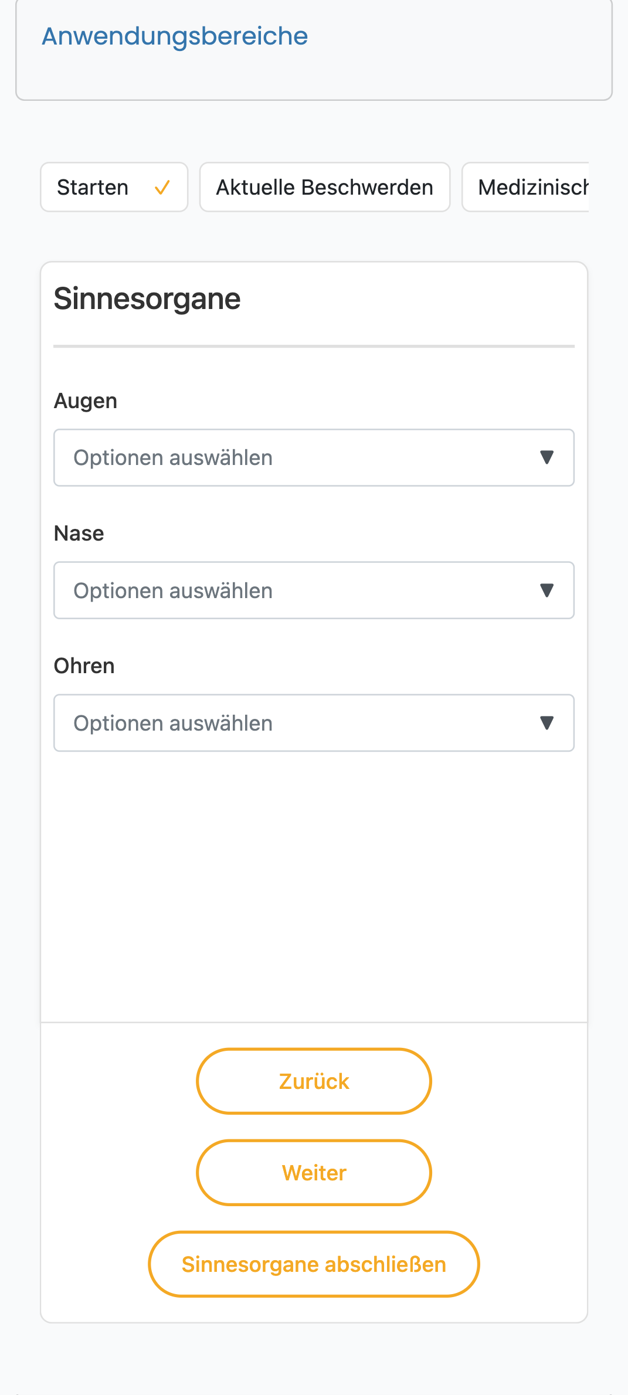
Task: Click the Ohren field label
Action: [84, 666]
